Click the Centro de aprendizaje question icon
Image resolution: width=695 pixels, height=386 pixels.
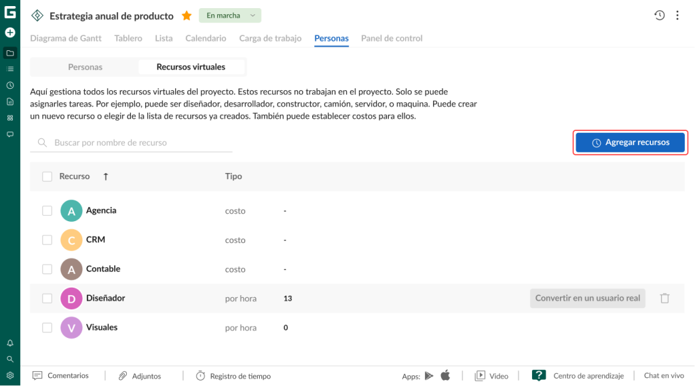pos(538,375)
